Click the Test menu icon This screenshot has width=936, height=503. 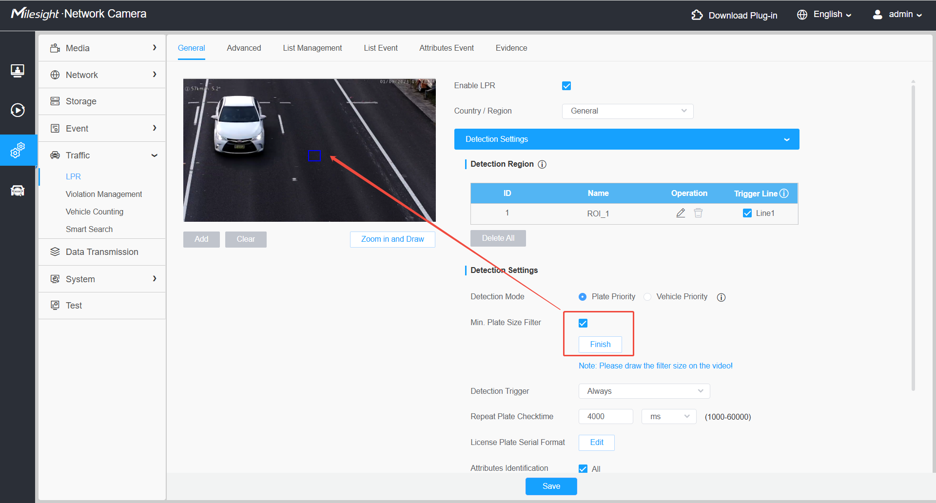coord(55,305)
